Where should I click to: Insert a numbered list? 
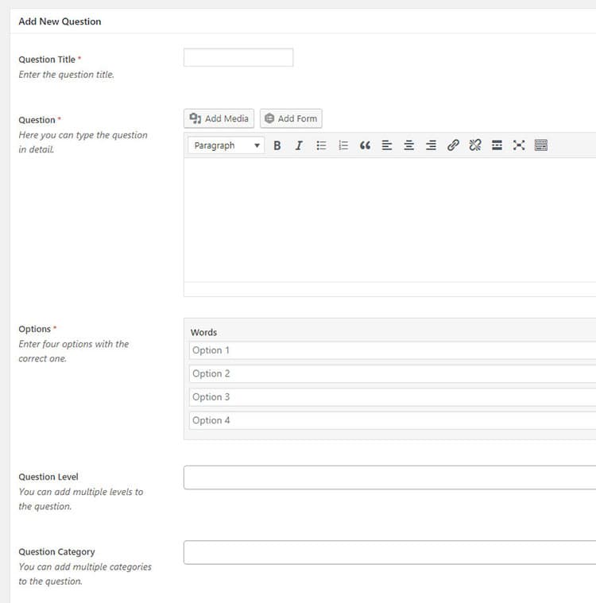[343, 145]
